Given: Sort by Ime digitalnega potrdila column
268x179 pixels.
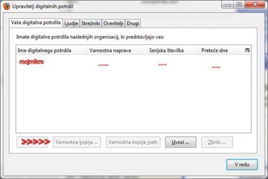Looking at the screenshot, I should tap(52, 51).
